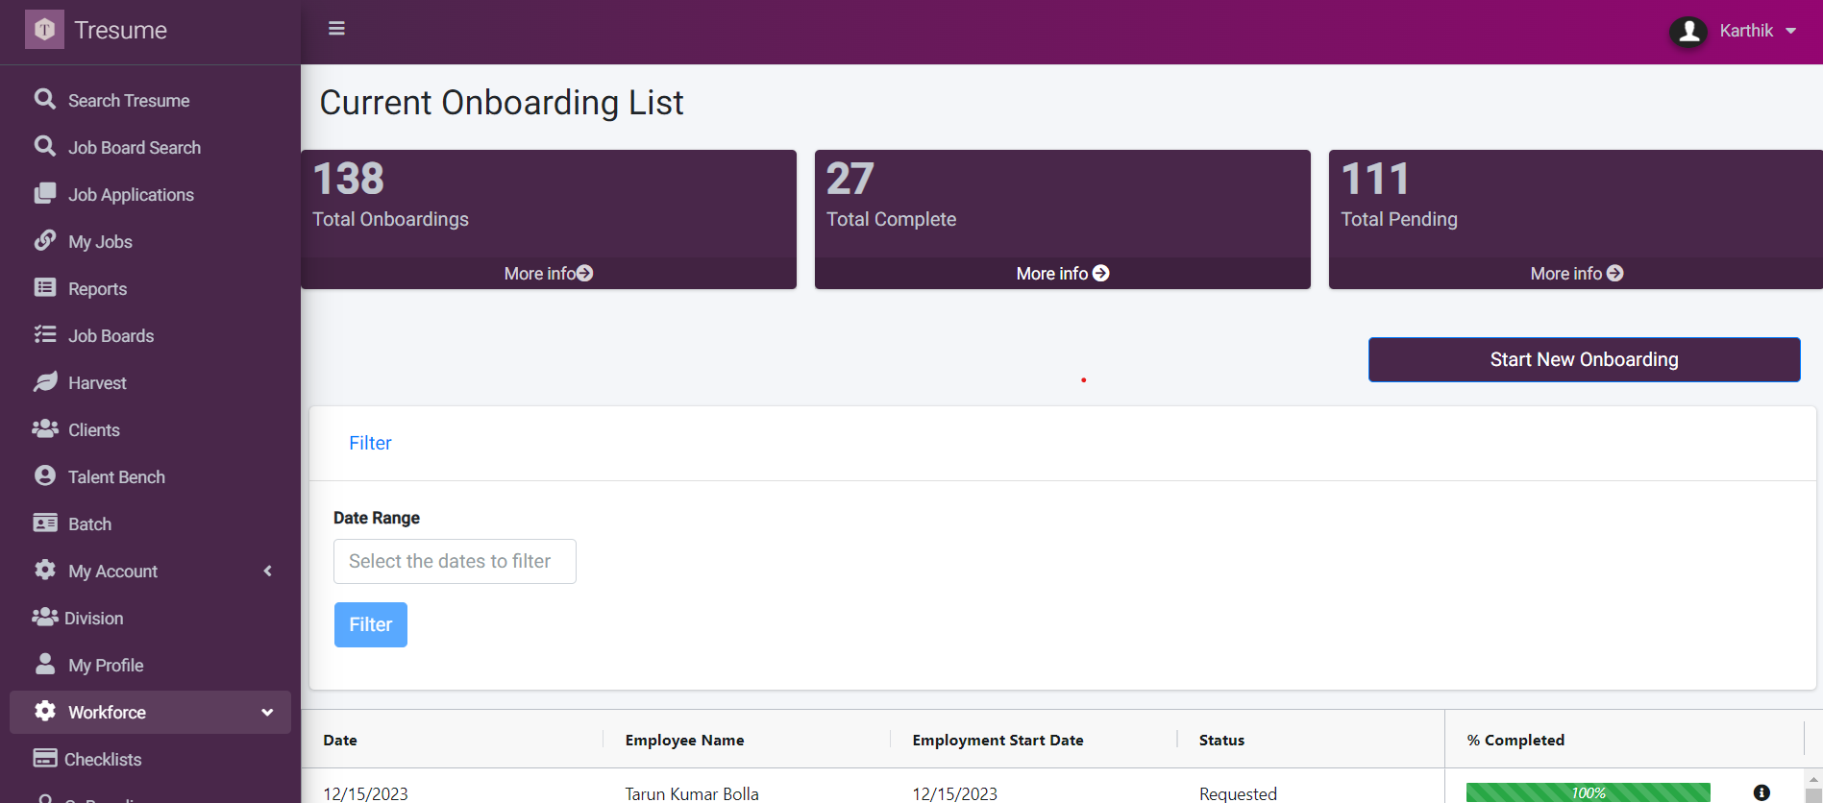Click the My Jobs link icon

click(44, 240)
